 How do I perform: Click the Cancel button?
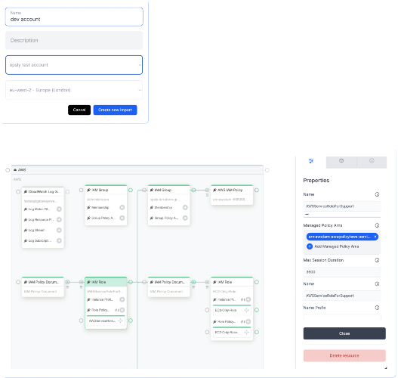[79, 110]
